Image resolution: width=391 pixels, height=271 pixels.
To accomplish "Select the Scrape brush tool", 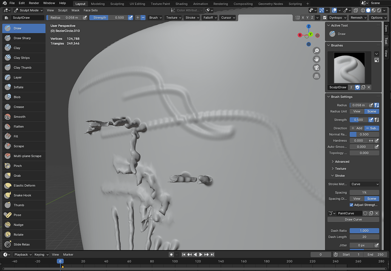I will (24, 146).
